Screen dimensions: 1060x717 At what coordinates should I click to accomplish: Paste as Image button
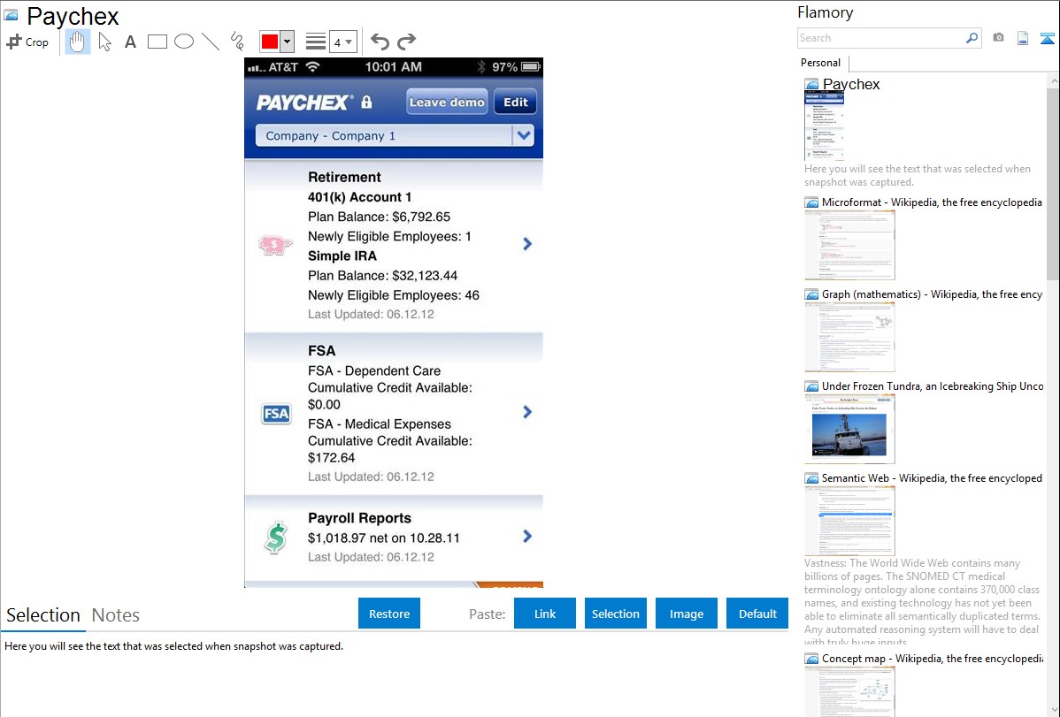(x=686, y=614)
